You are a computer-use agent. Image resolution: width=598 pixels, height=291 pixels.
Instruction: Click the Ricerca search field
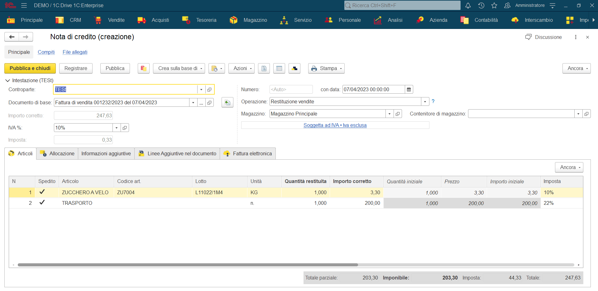pos(402,5)
